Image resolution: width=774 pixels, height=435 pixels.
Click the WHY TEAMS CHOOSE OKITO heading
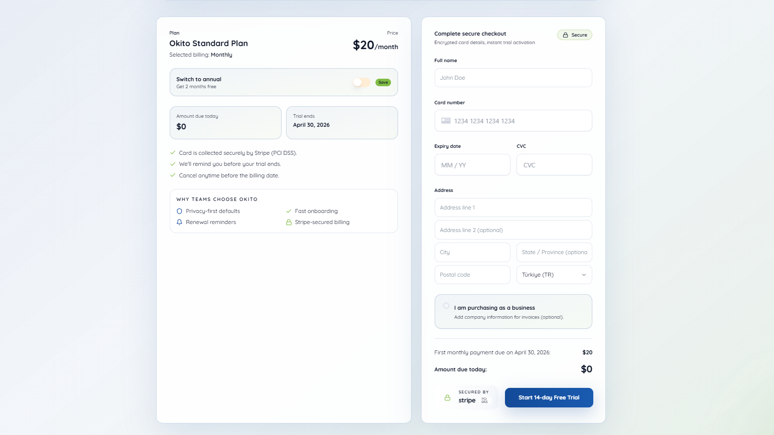point(217,199)
